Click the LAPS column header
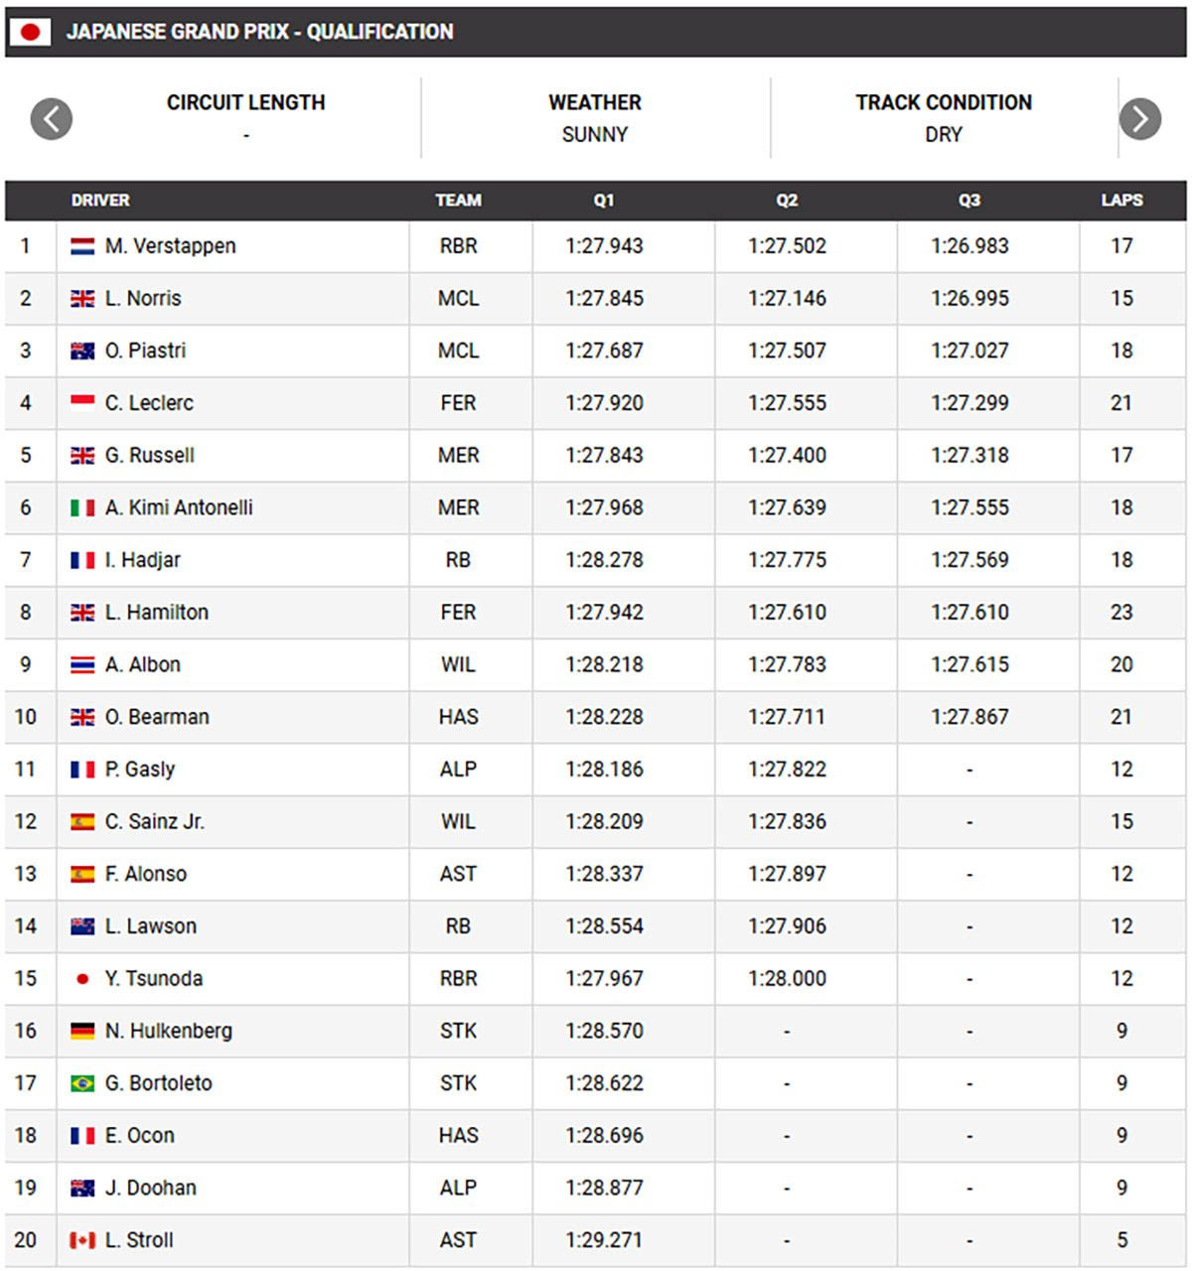 (1121, 201)
